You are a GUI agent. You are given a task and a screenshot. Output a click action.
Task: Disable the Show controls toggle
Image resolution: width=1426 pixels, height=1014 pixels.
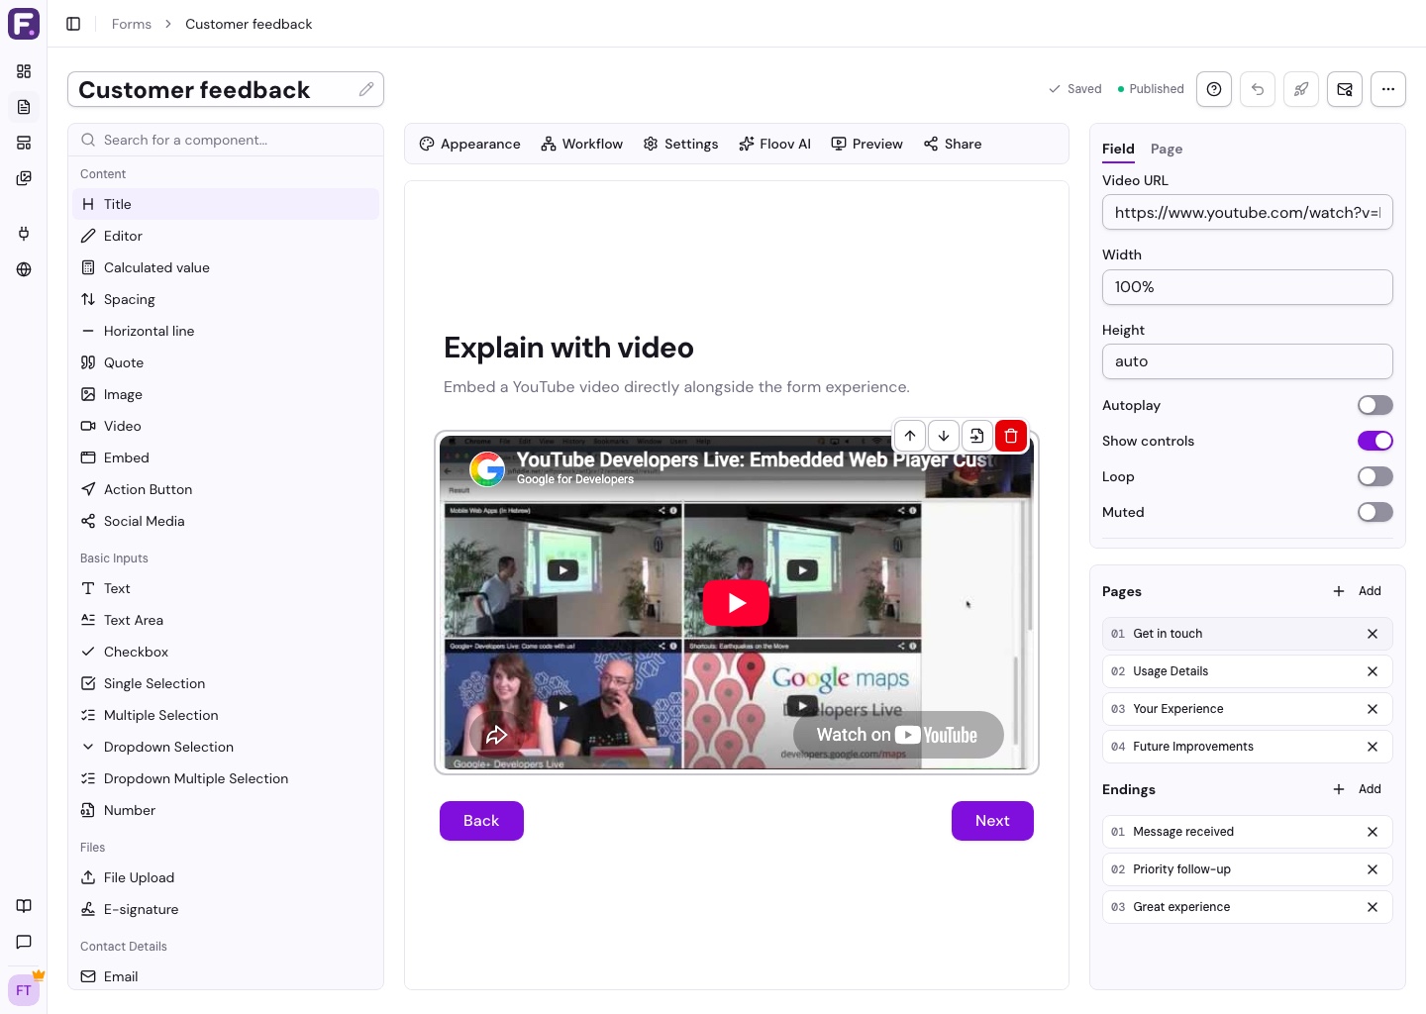tap(1375, 441)
